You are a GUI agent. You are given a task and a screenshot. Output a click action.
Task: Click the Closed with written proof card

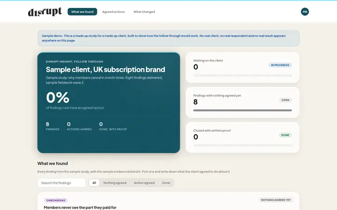tap(242, 137)
